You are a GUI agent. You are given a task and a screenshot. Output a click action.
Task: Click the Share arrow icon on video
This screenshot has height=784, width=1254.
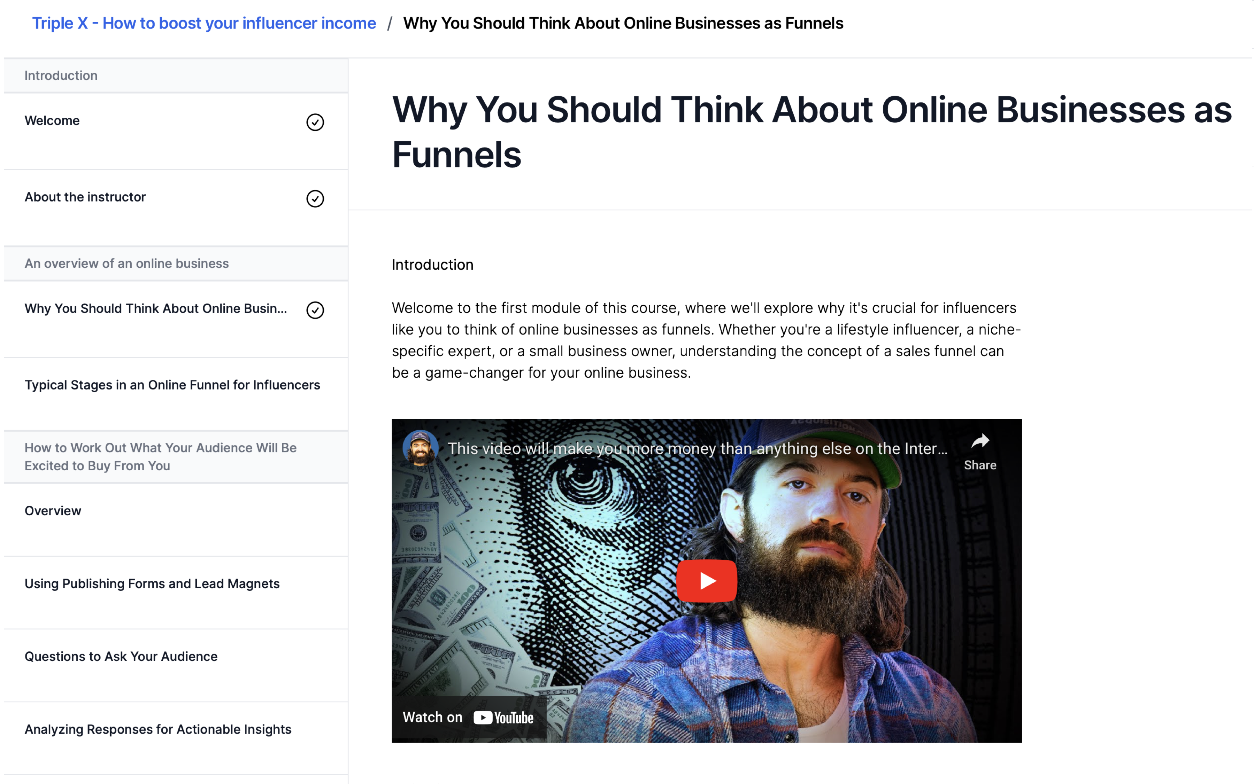click(979, 442)
